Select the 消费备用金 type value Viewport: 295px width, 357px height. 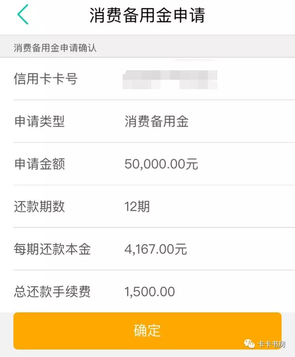click(x=157, y=121)
